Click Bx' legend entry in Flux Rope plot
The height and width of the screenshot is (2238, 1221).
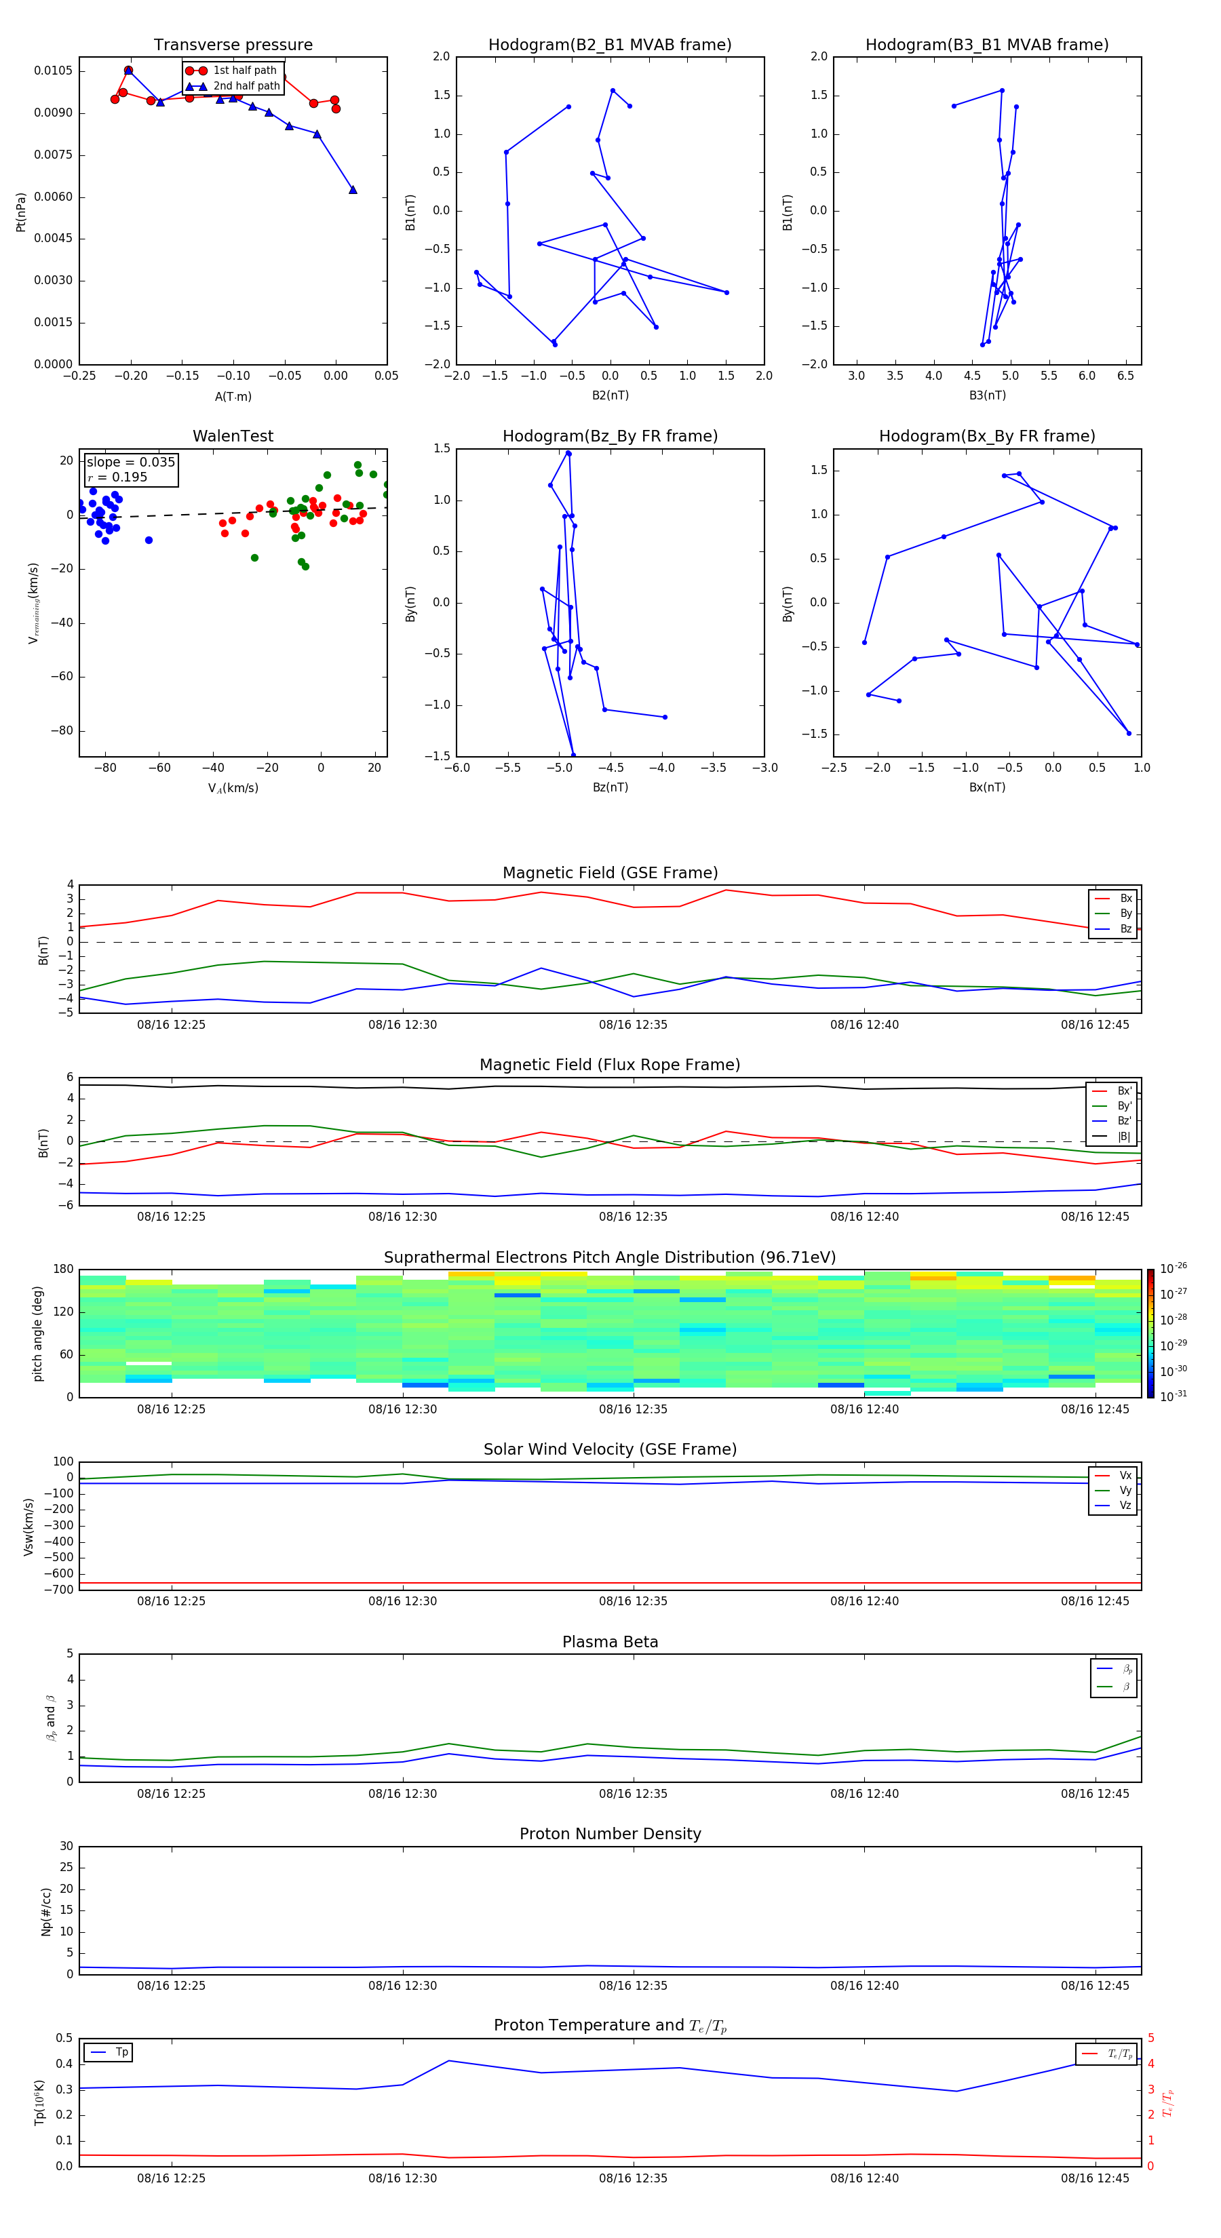[1112, 1091]
